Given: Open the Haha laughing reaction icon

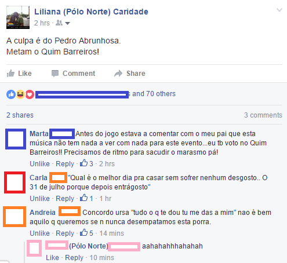Looking at the screenshot, I should (20, 94).
